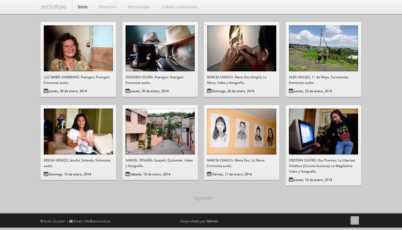Click the envelope icon next to Email
Viewport: 402px width, 230px height.
pyautogui.click(x=71, y=221)
